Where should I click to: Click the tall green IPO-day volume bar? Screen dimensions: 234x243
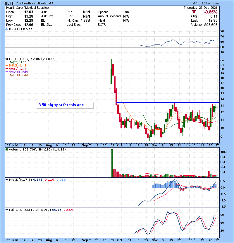[112, 163]
